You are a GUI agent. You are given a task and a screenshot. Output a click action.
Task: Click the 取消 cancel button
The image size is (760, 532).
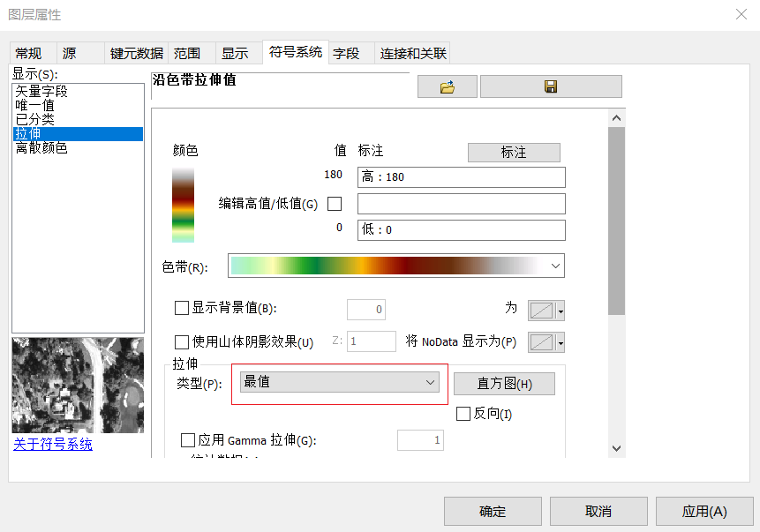point(598,511)
